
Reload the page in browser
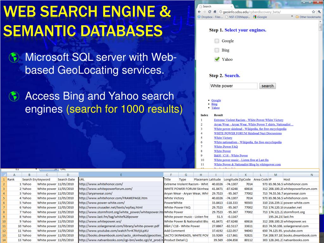210,12
